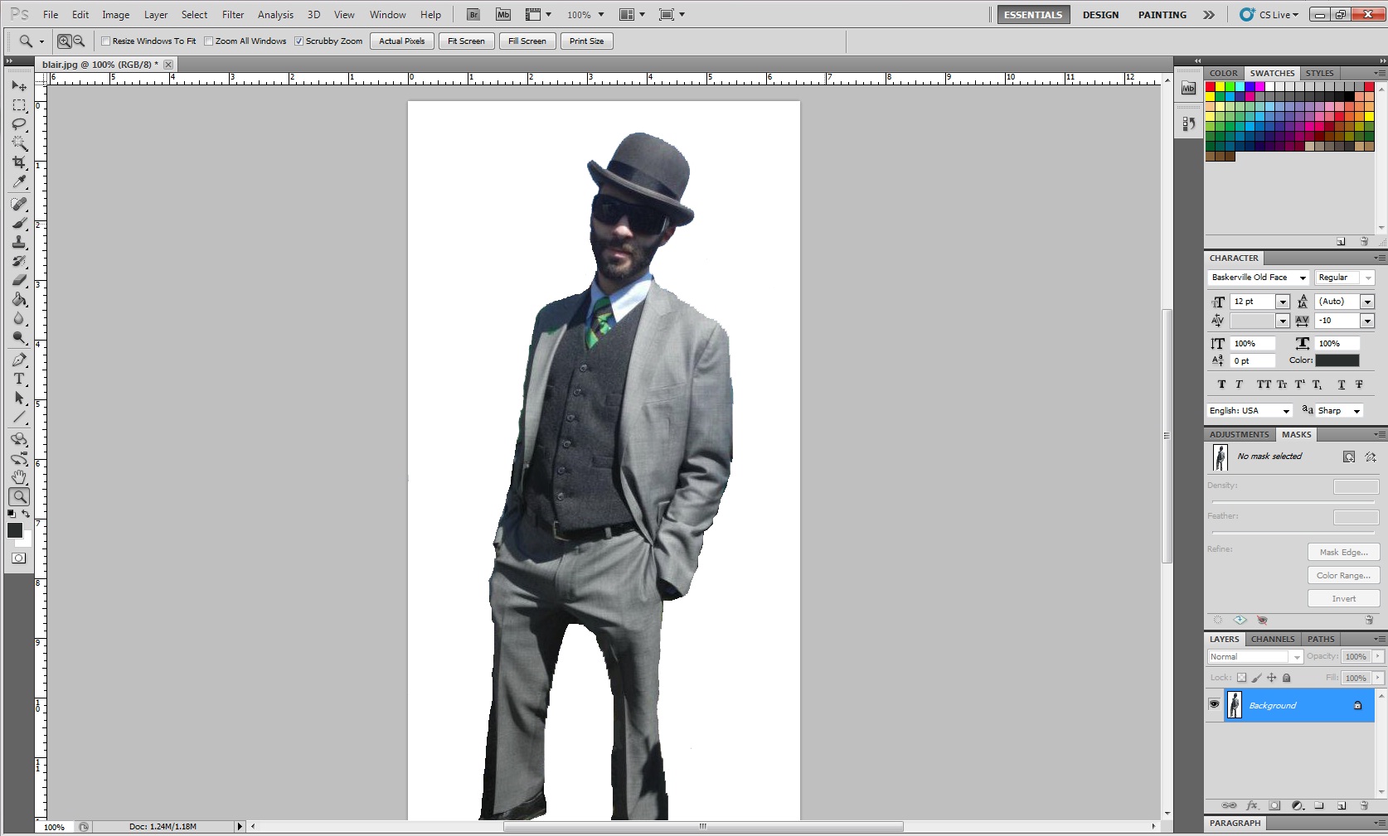Open the Image menu
The width and height of the screenshot is (1388, 836).
[x=115, y=15]
